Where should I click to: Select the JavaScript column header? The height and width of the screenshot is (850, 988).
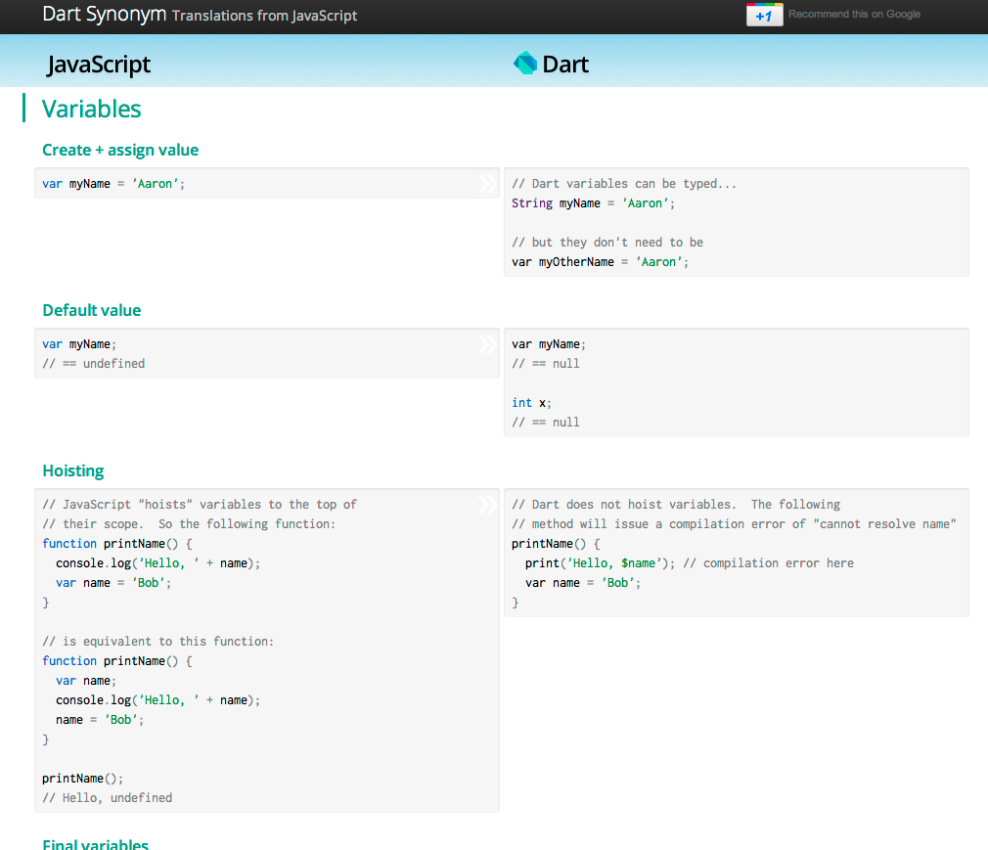pos(99,65)
